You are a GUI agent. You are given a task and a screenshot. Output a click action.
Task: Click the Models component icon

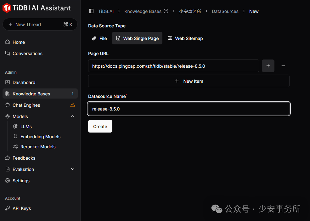pyautogui.click(x=8, y=116)
